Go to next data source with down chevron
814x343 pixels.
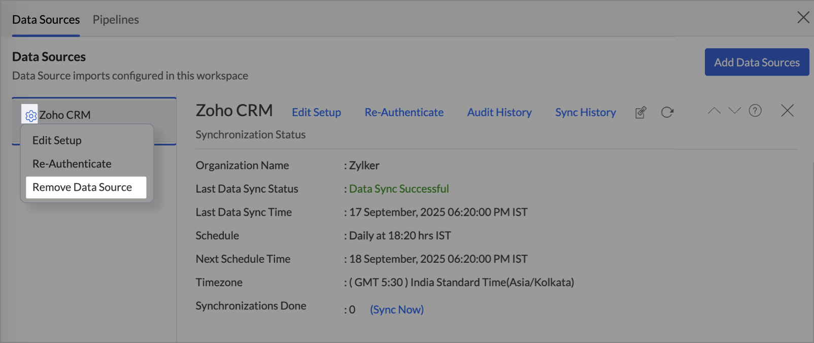tap(734, 111)
